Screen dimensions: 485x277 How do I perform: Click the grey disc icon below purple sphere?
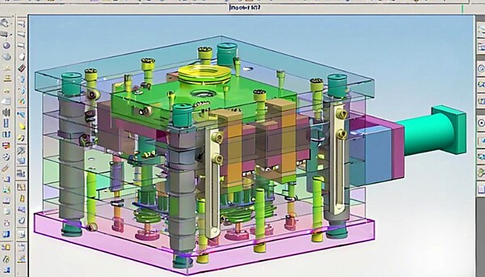[x=7, y=57]
